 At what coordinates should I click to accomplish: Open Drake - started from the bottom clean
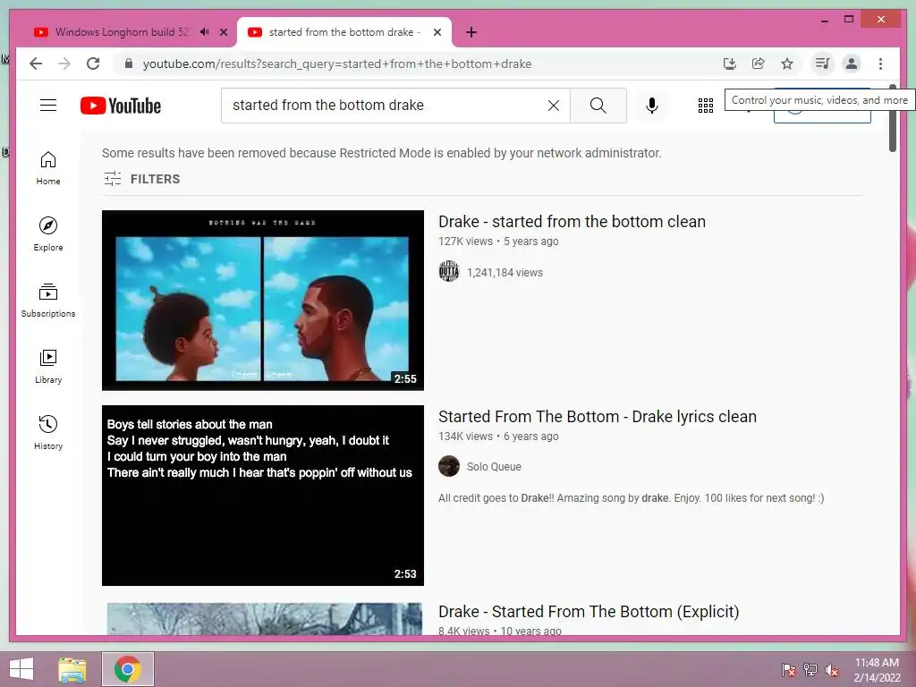click(572, 222)
